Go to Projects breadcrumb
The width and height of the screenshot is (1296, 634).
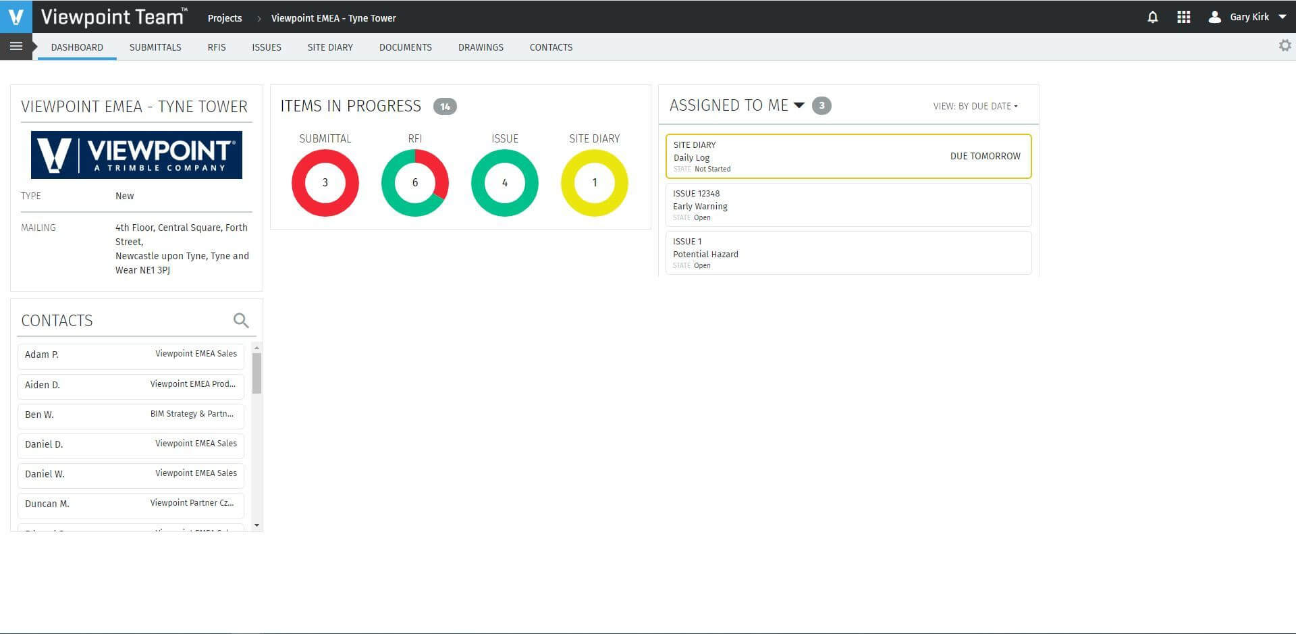(x=225, y=18)
